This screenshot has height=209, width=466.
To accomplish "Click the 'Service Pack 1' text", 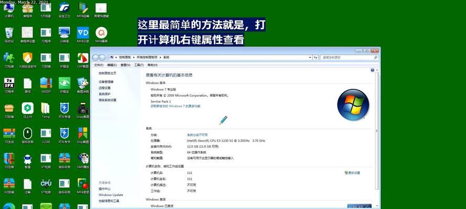I will pos(161,101).
